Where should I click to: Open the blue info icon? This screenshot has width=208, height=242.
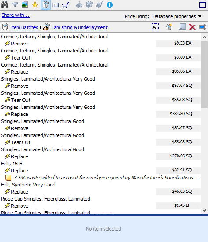(x=110, y=5)
